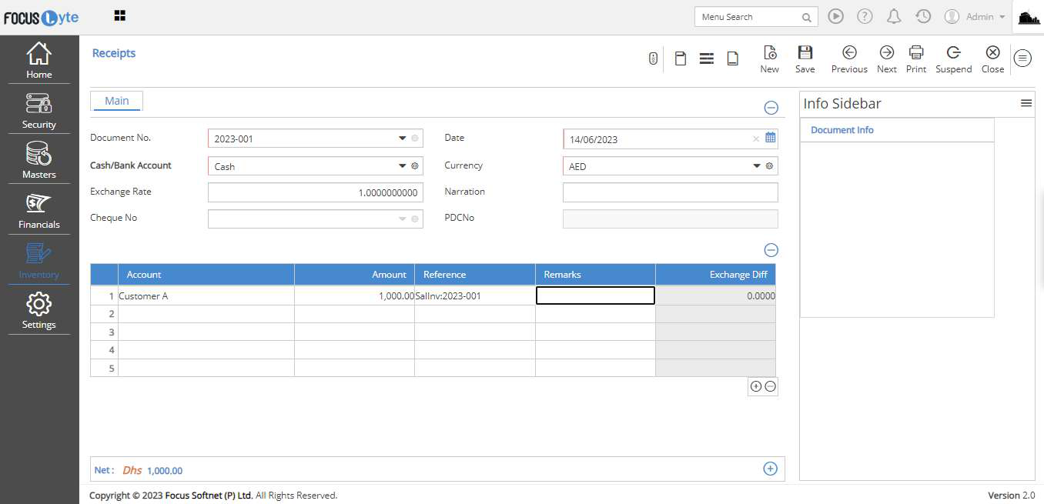Screen dimensions: 1044x504
Task: Click the Exchange Diff column header
Action: [x=715, y=275]
